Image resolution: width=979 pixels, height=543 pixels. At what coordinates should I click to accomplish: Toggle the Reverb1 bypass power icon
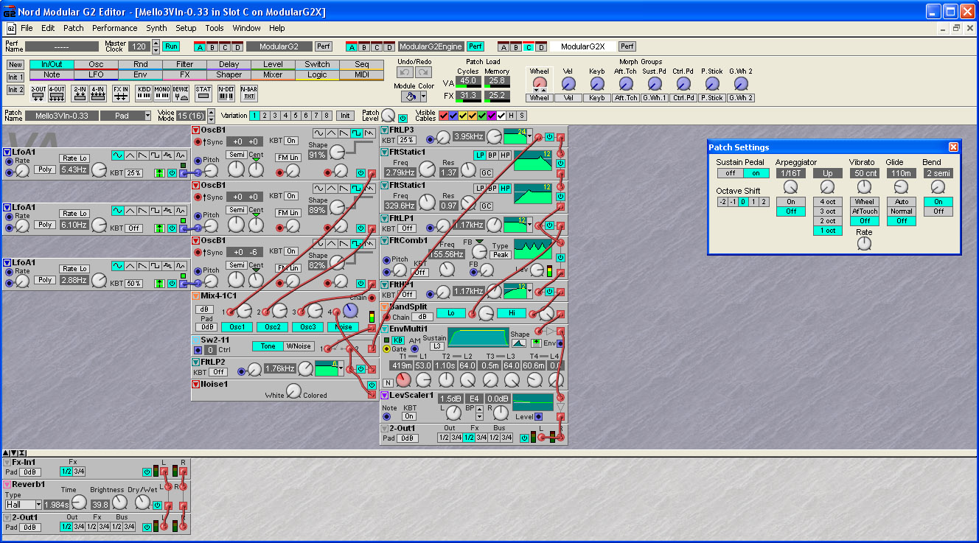click(x=156, y=505)
